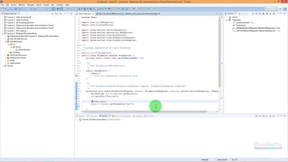288x162 pixels.
Task: Expand the WebContent folder
Action: [5, 63]
